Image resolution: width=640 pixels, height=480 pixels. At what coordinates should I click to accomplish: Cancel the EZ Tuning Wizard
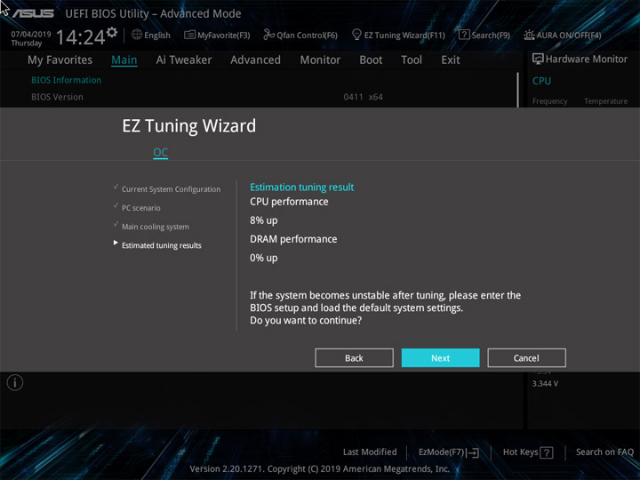point(526,358)
